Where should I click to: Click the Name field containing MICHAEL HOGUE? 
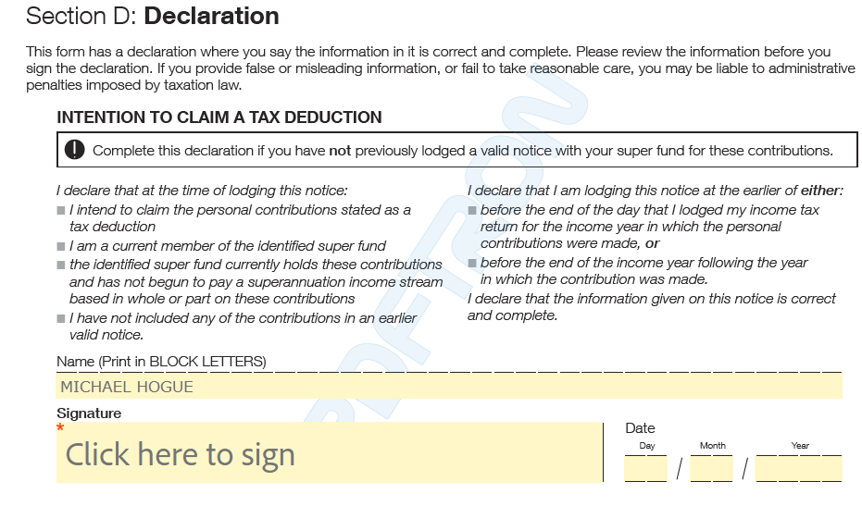tap(449, 387)
